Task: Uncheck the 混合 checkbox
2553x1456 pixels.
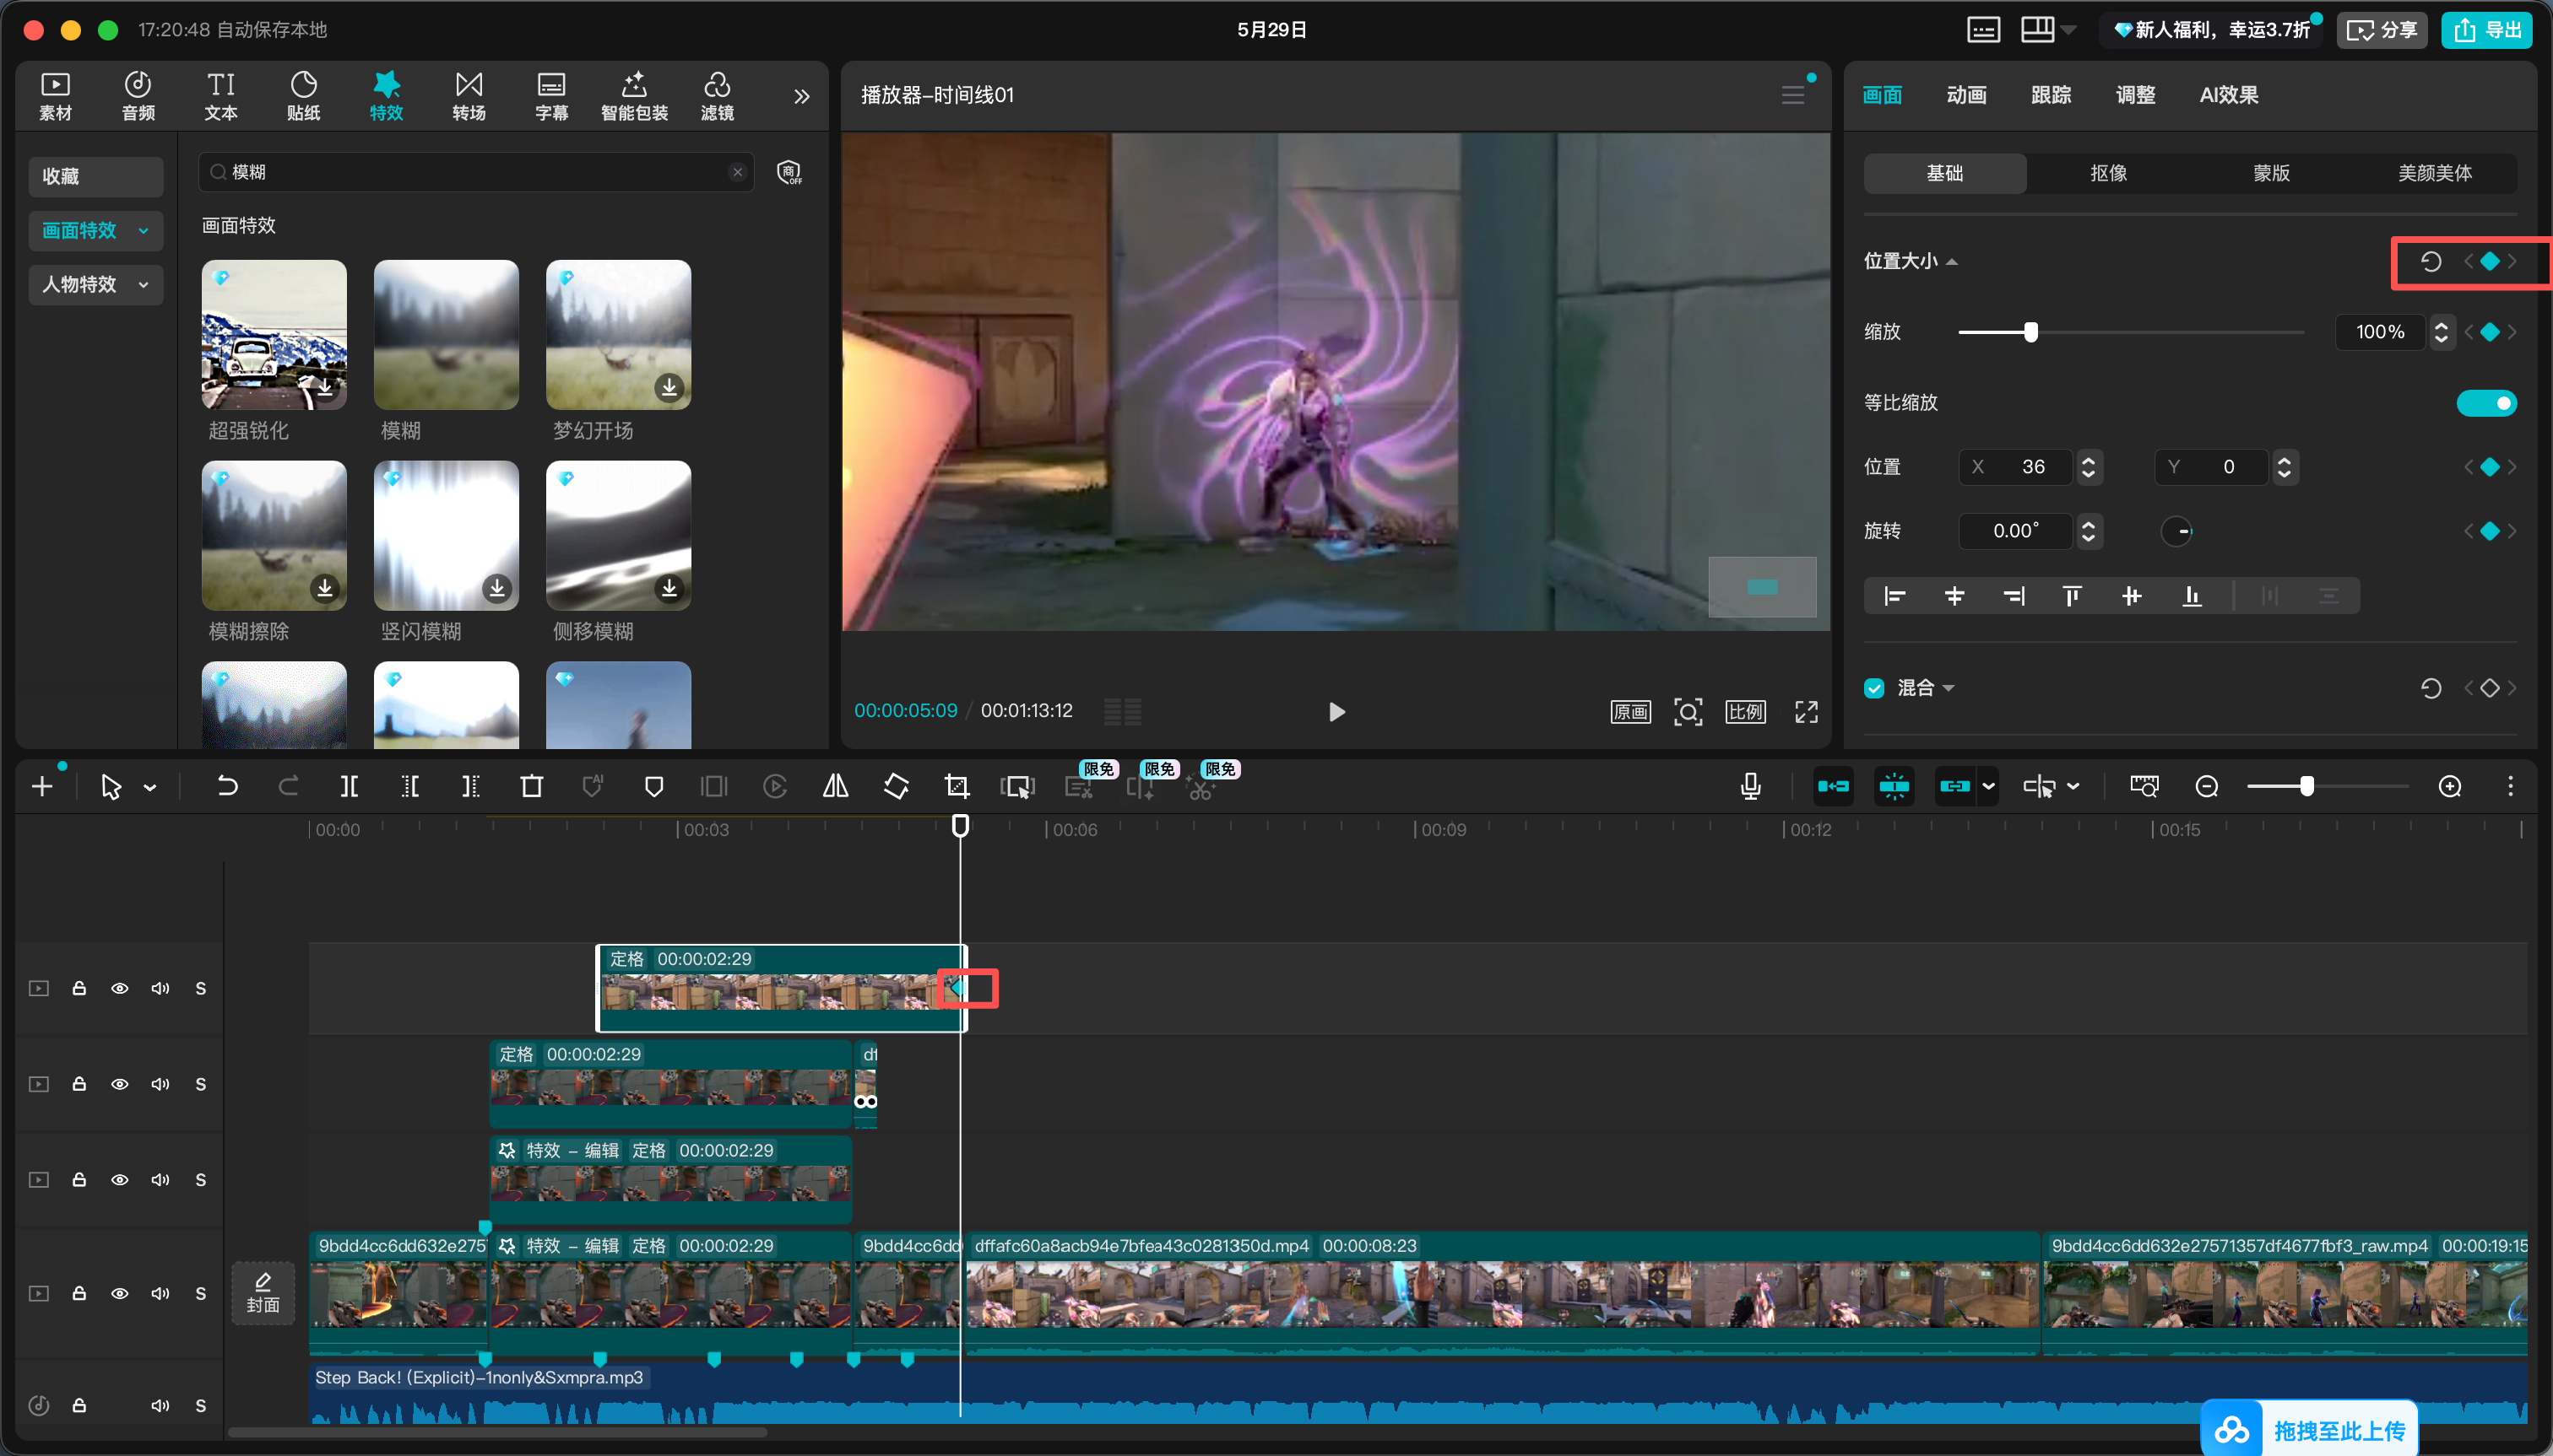Action: [x=1874, y=688]
